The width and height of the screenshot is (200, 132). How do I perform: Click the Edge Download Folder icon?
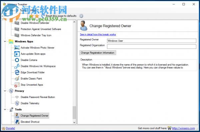pyautogui.click(x=17, y=72)
